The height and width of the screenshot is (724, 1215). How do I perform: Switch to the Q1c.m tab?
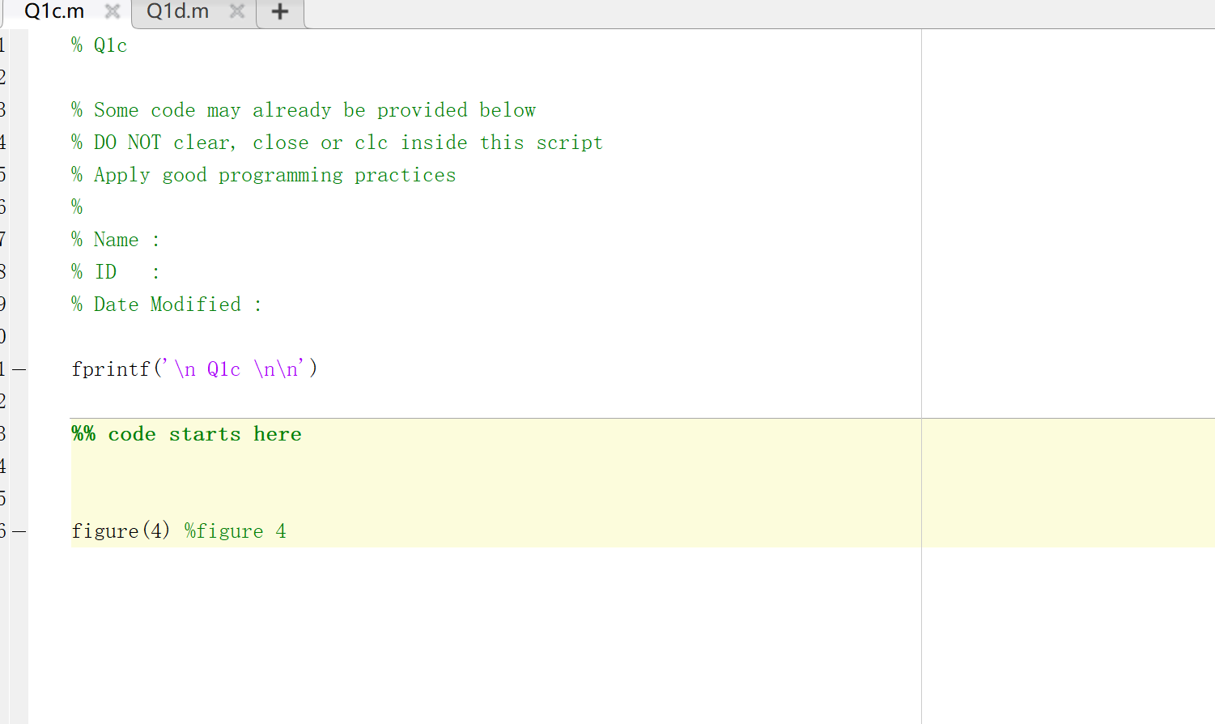pos(54,12)
